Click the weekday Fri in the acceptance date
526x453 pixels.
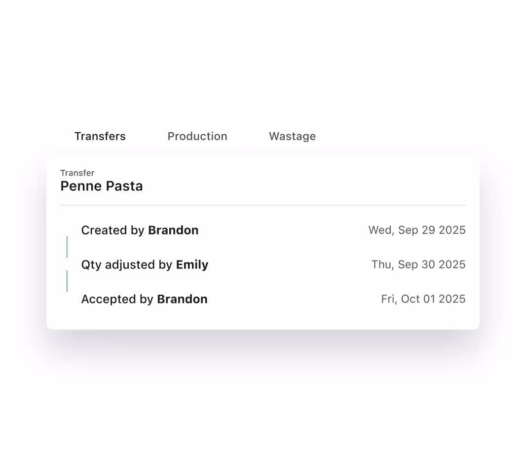point(388,300)
